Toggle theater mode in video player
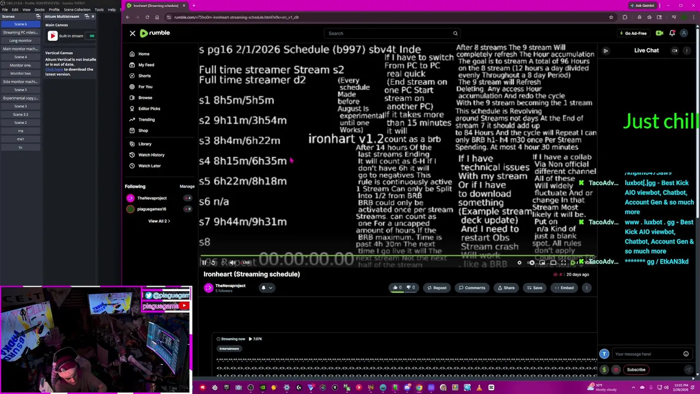Screen dimensions: 700x394 (x=553, y=263)
